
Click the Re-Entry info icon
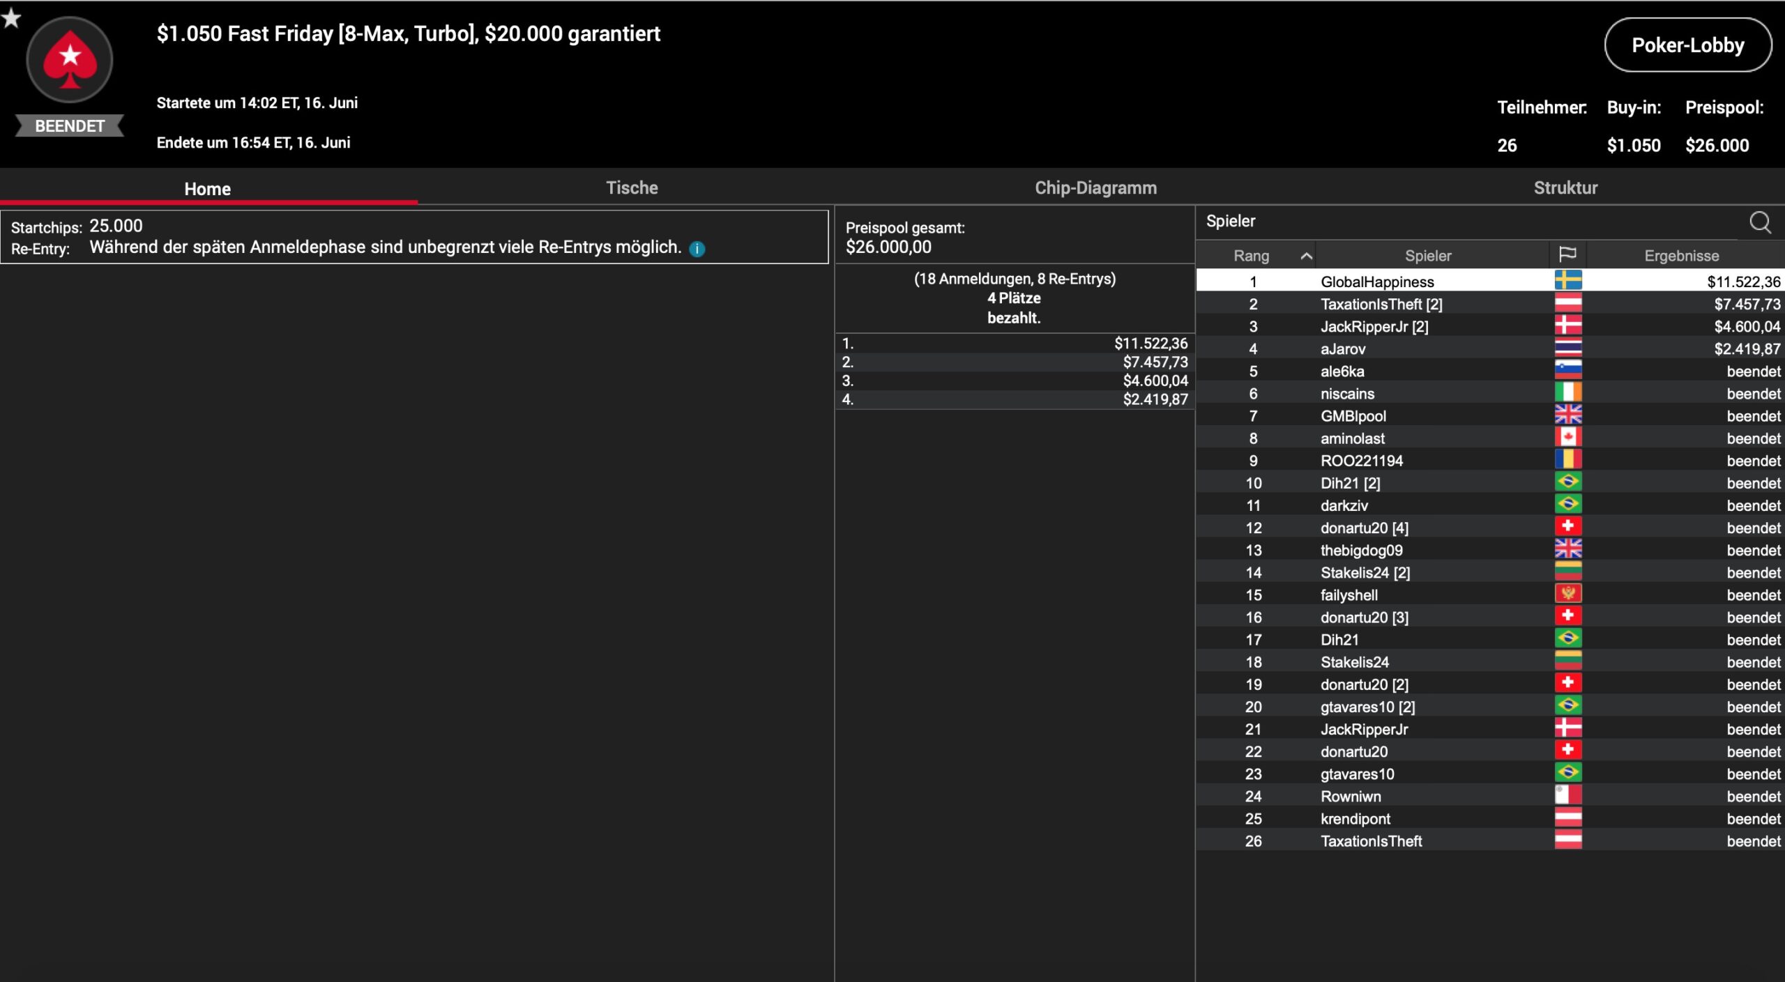coord(697,249)
